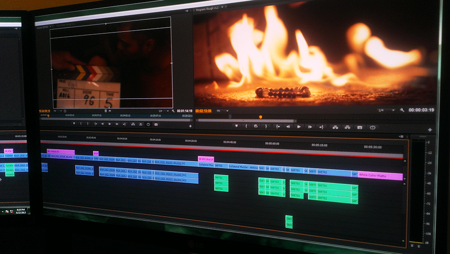Click the Lift button in Program monitor
The height and width of the screenshot is (254, 450).
tap(335, 127)
